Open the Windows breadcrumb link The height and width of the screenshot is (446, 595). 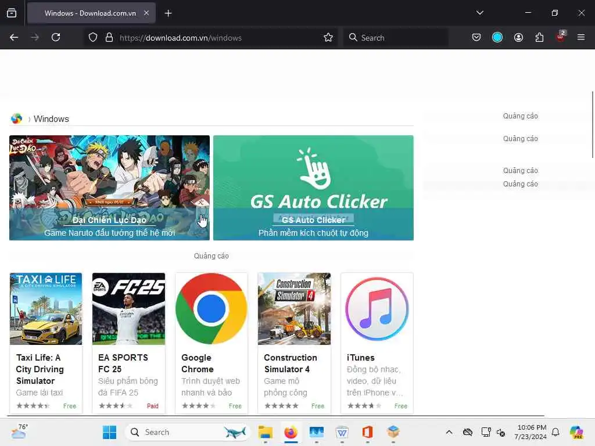pos(51,118)
